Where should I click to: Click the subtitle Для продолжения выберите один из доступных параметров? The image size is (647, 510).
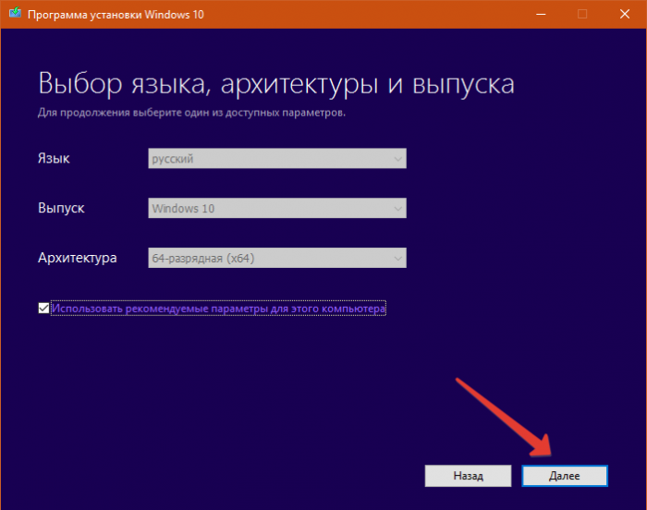pyautogui.click(x=192, y=113)
